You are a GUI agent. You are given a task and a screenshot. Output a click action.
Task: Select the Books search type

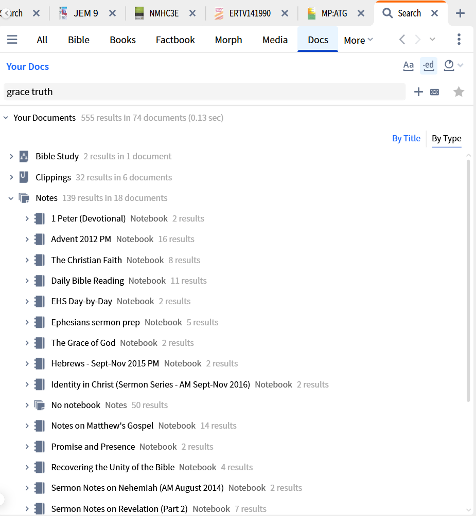[x=122, y=40]
